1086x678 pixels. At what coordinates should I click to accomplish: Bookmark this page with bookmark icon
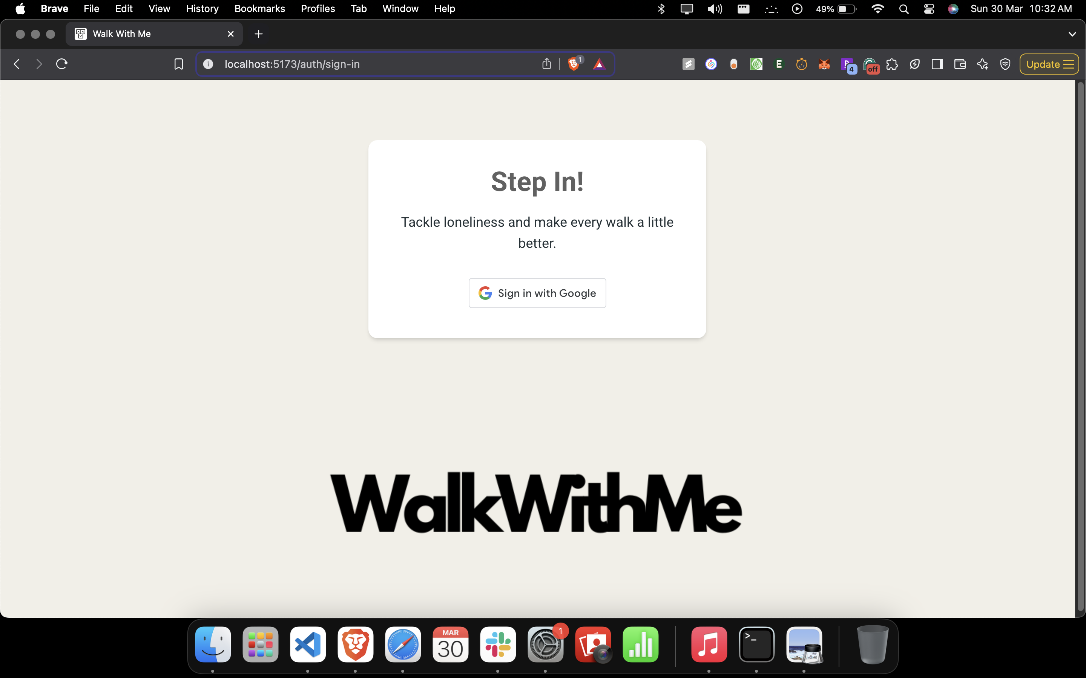pyautogui.click(x=179, y=64)
